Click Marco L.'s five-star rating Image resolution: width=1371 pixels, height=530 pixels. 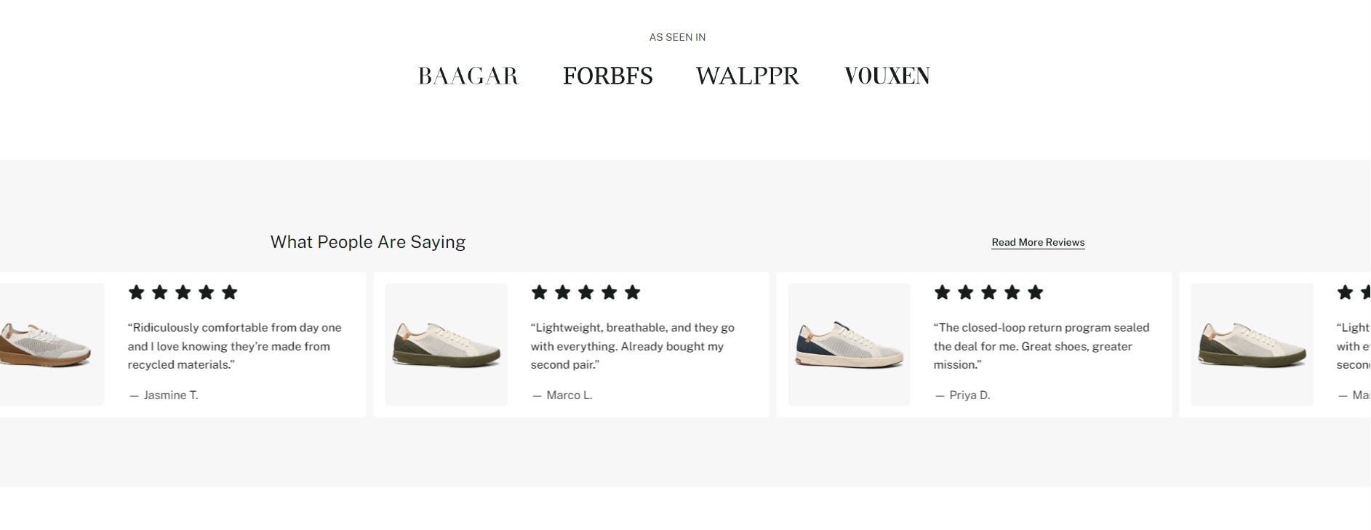coord(586,292)
